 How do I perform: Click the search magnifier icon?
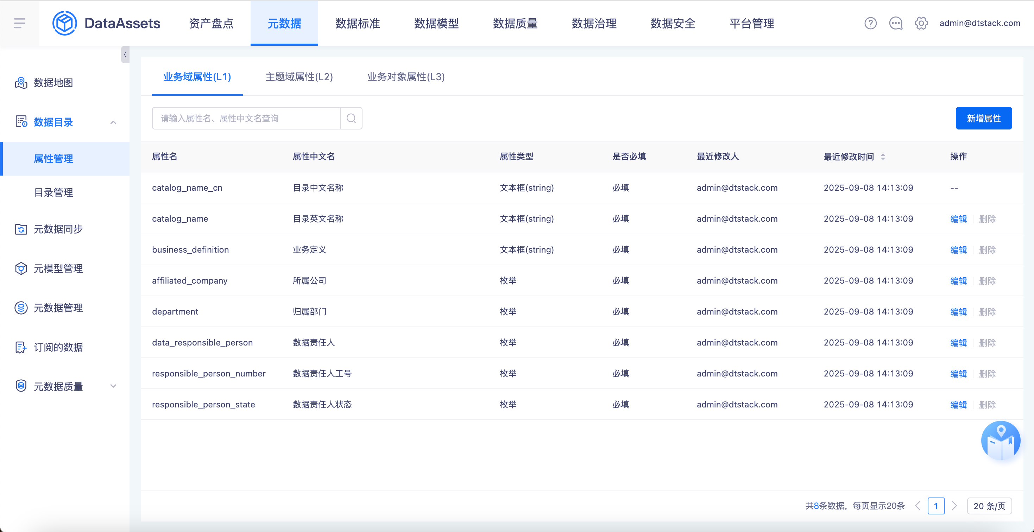[x=351, y=118]
